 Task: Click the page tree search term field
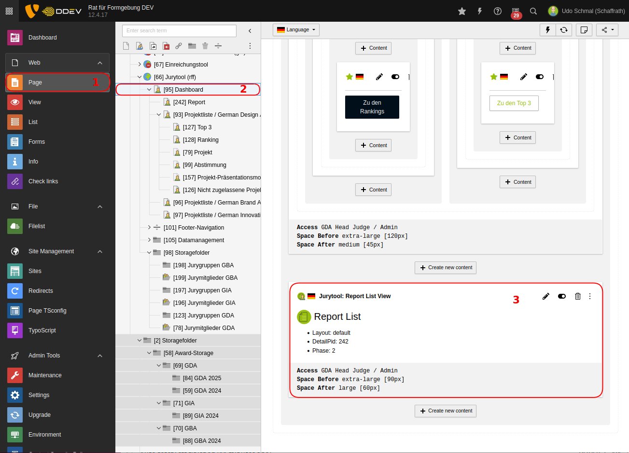tap(179, 31)
